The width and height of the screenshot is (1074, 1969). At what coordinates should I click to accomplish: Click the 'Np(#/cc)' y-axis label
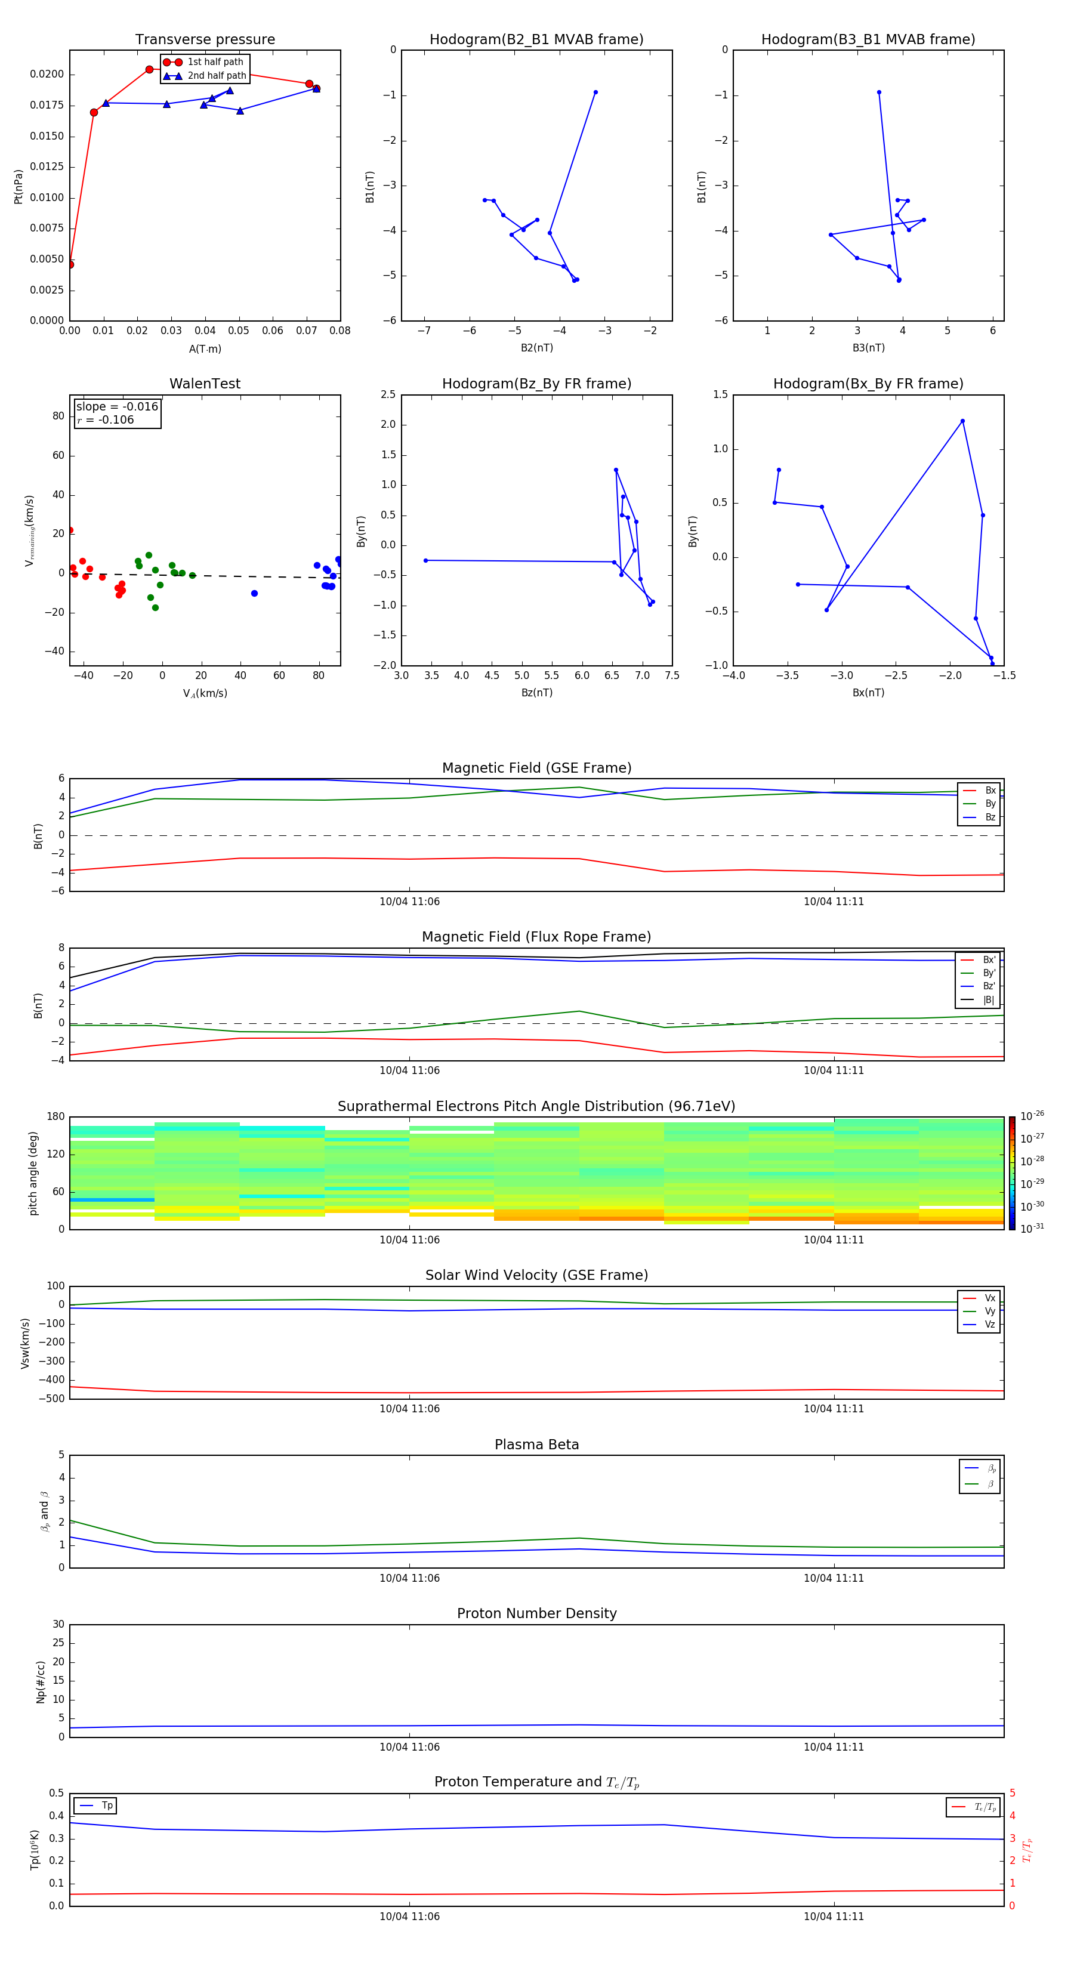(x=41, y=1681)
